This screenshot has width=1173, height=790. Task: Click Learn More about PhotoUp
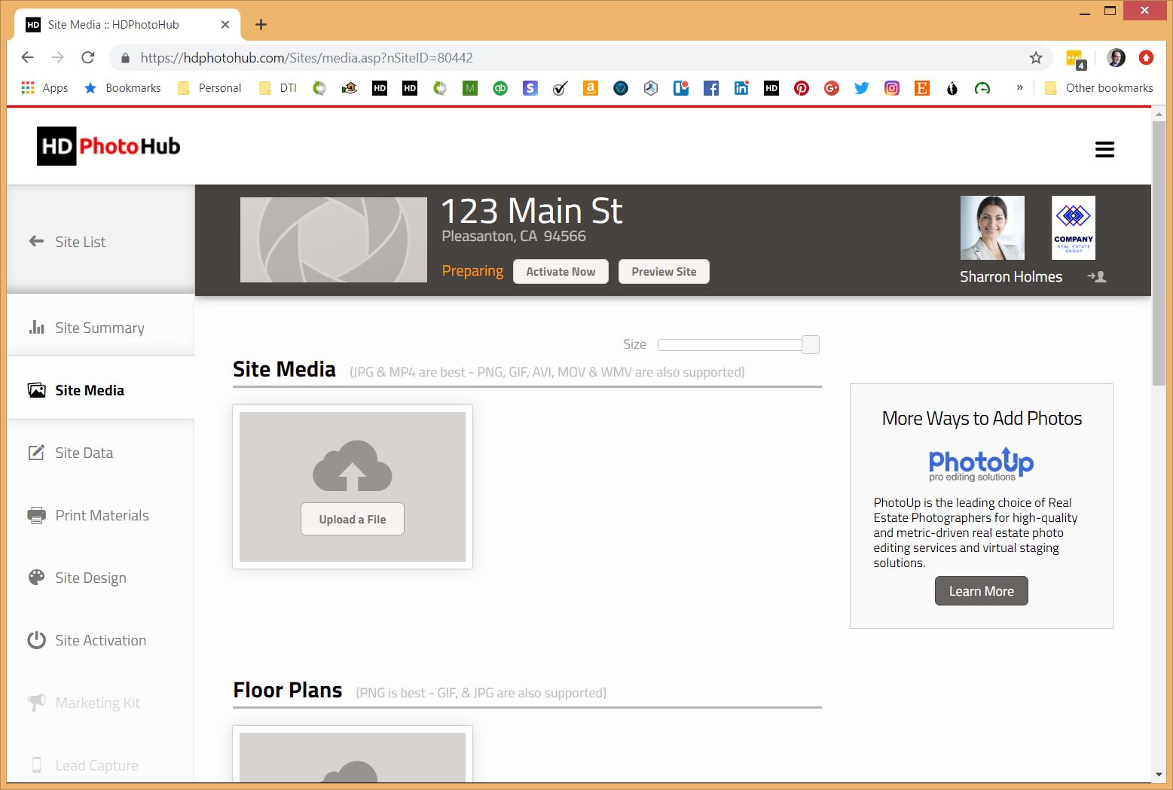(981, 591)
